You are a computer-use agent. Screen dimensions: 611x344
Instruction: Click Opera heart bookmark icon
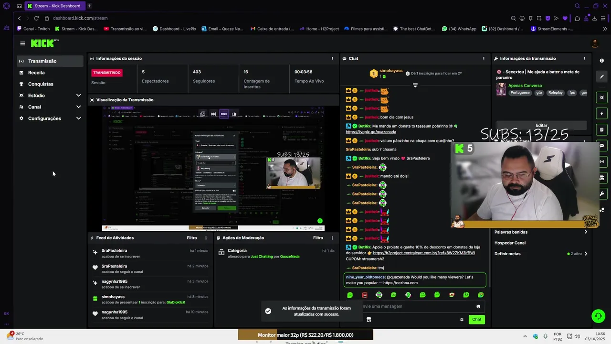point(565,18)
